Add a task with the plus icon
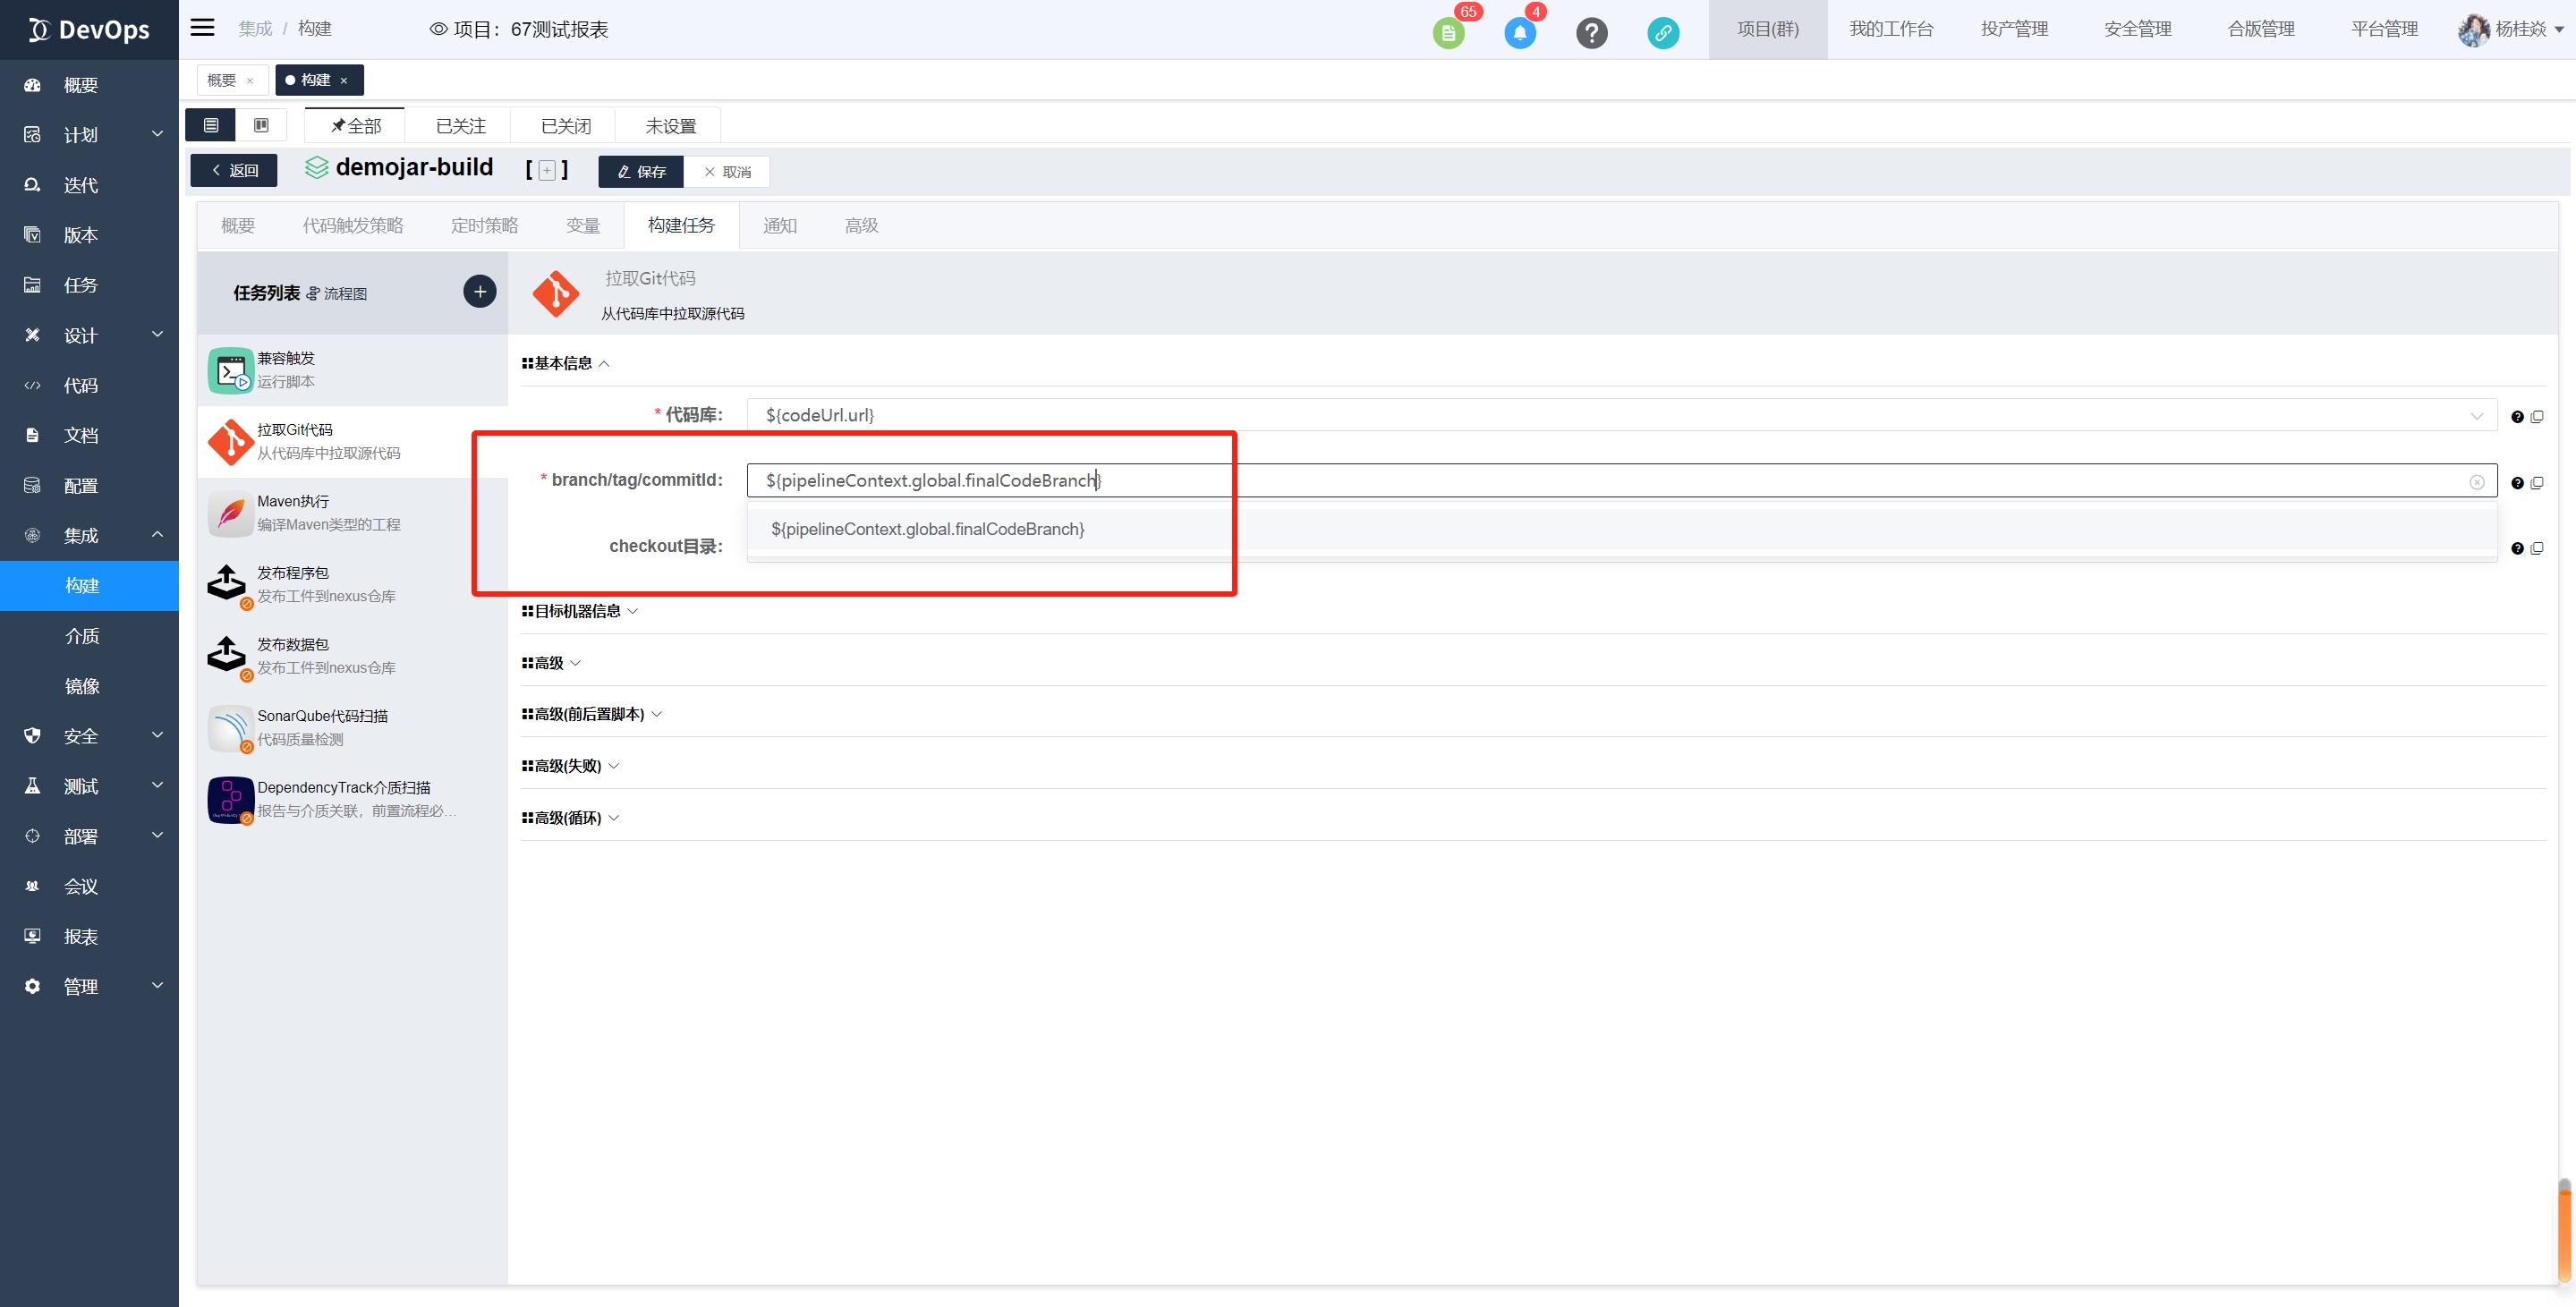The image size is (2576, 1307). point(480,291)
